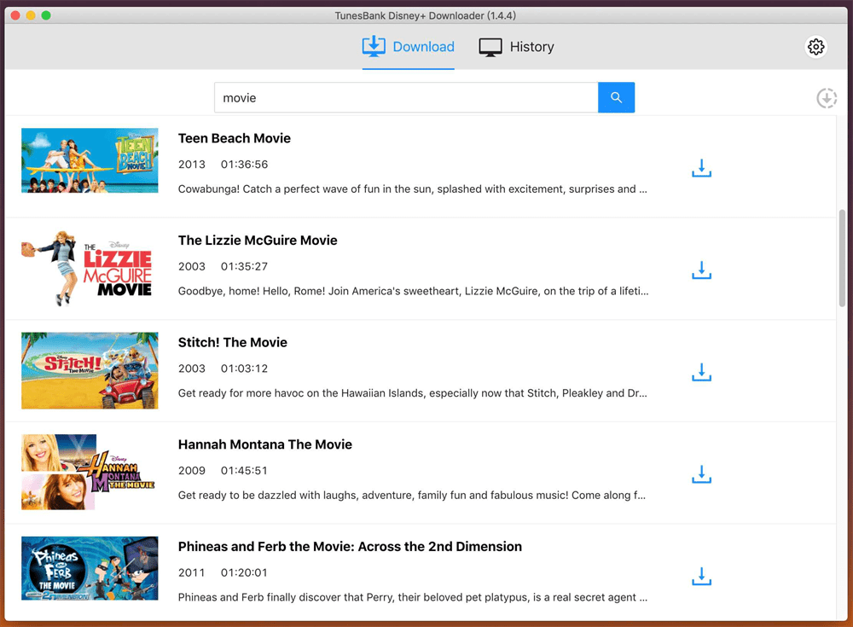Viewport: 853px width, 627px height.
Task: Click the year '2013'
Action: pos(191,165)
